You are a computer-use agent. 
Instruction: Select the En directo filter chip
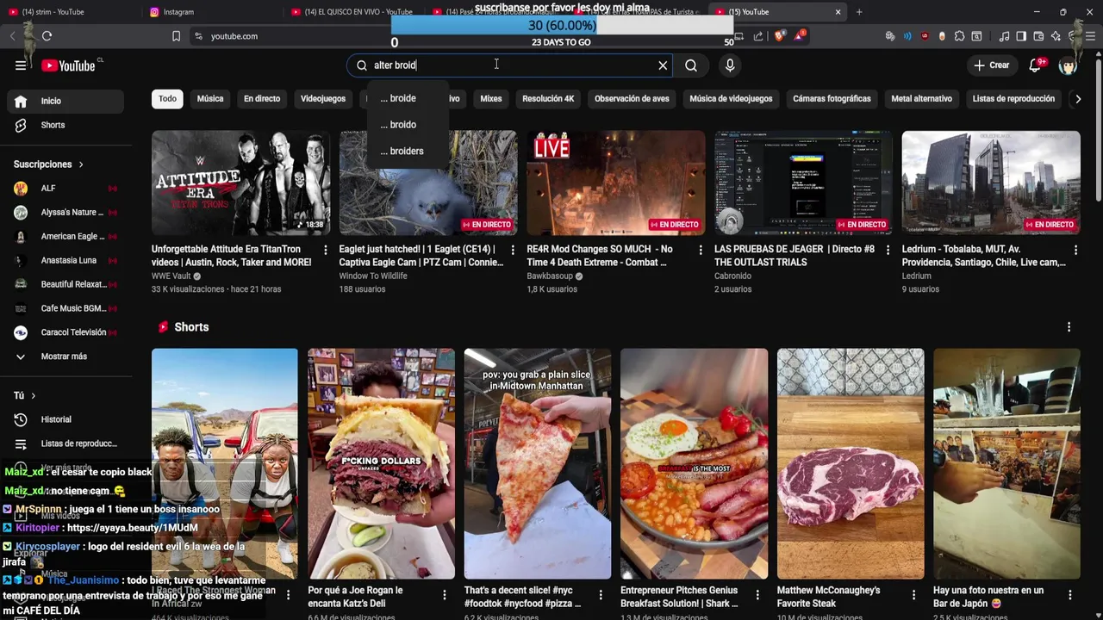(x=262, y=99)
